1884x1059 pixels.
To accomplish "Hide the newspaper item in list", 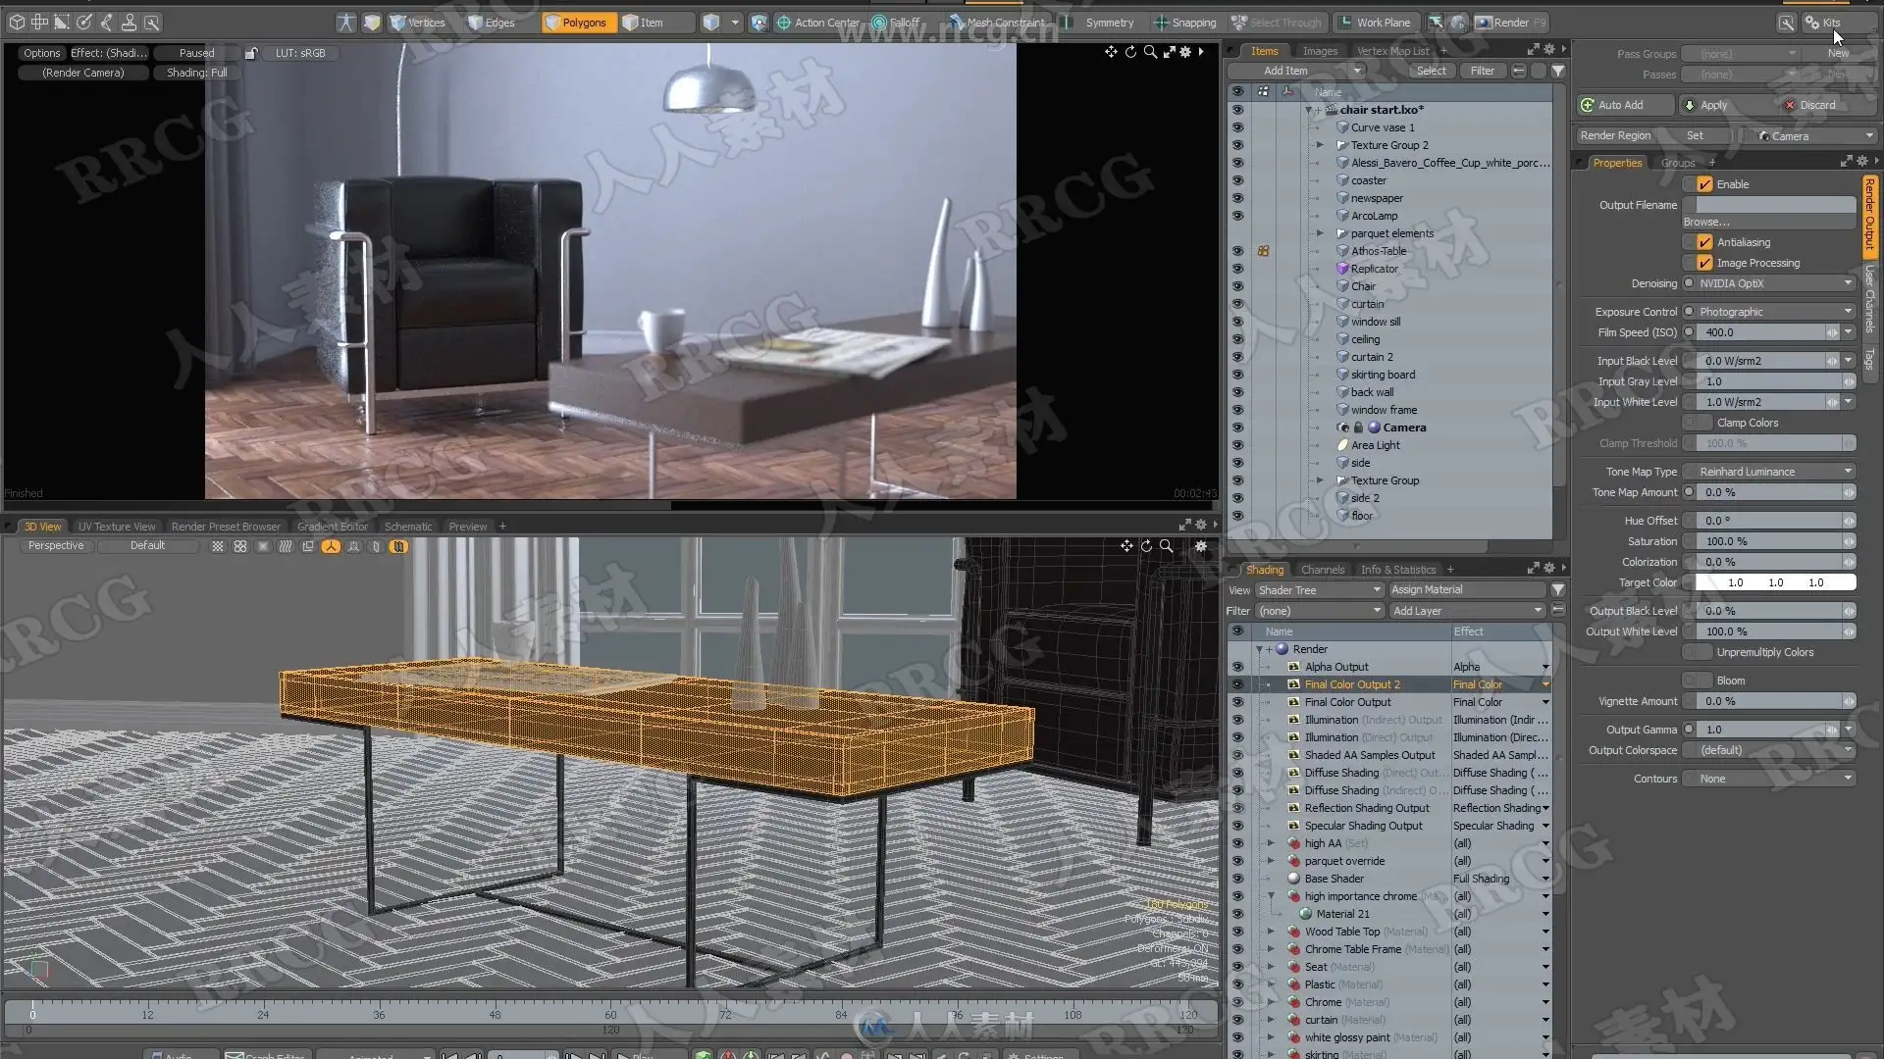I will point(1237,198).
